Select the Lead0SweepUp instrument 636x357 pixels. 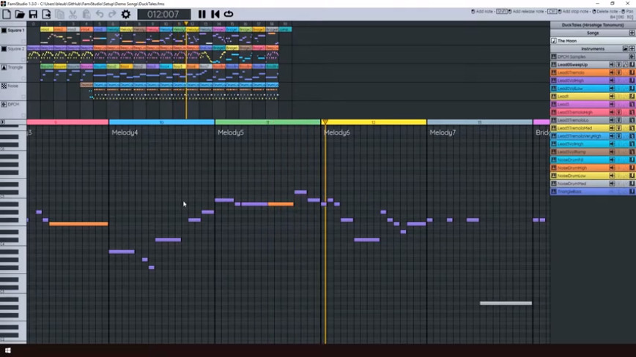coord(592,64)
